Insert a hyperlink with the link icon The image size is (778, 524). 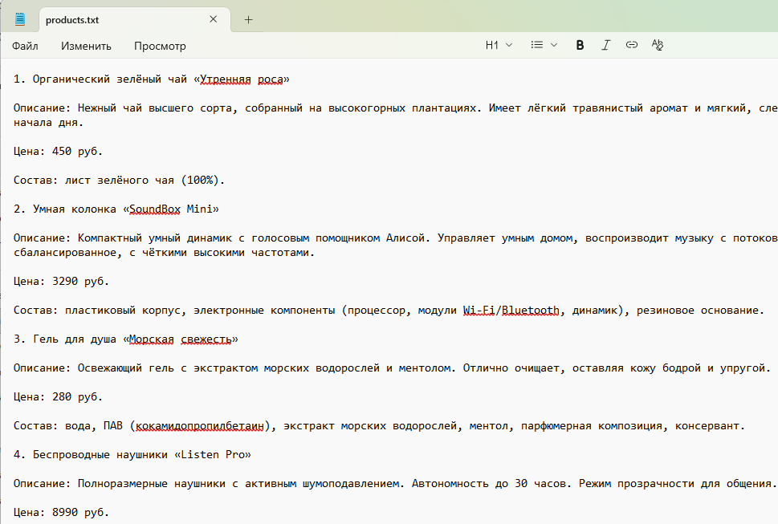[x=632, y=45]
